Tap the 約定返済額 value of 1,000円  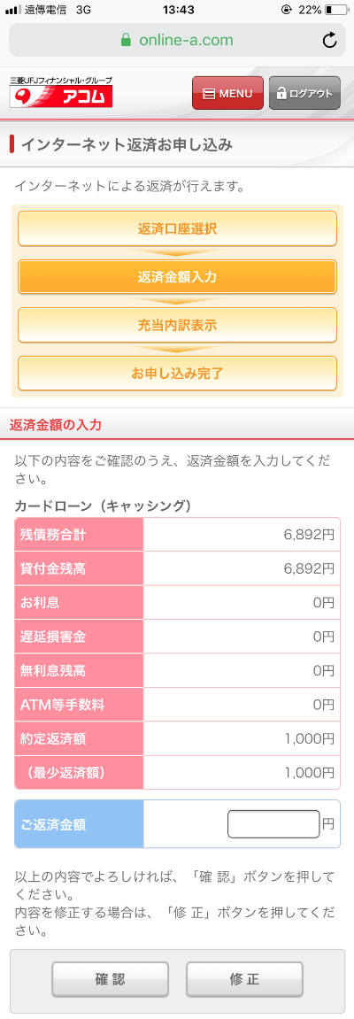pyautogui.click(x=309, y=738)
